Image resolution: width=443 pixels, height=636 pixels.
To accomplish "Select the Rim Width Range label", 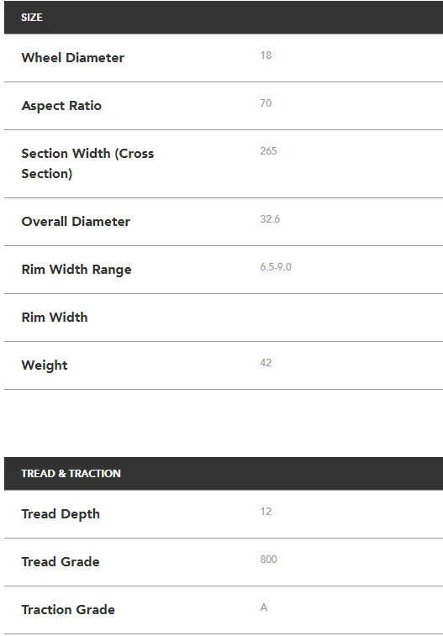I will (x=76, y=270).
